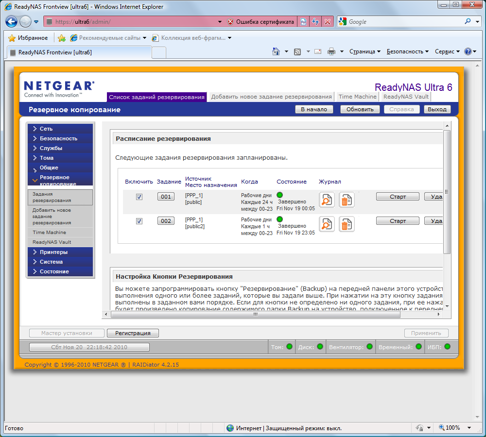Disable backup job 001 checkbox
The height and width of the screenshot is (437, 486).
pos(139,197)
